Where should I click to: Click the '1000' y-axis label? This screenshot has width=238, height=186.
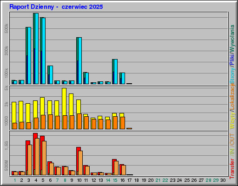6,121
